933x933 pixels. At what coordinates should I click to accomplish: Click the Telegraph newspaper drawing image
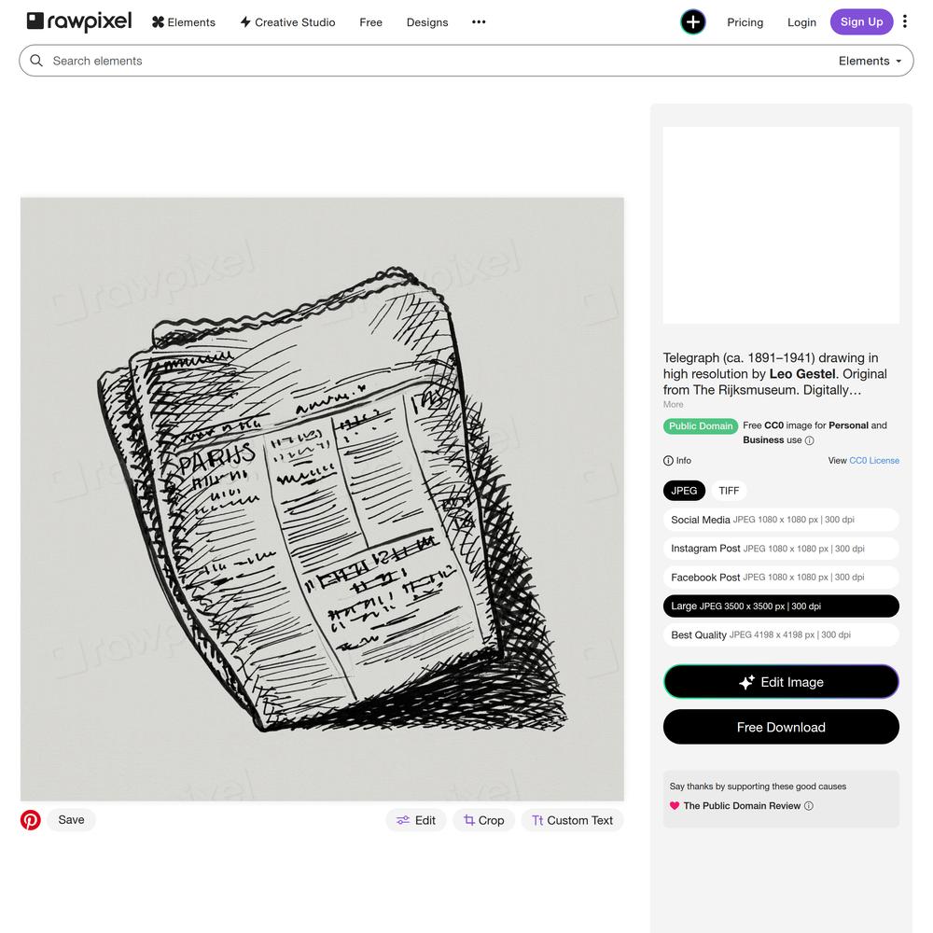(322, 498)
